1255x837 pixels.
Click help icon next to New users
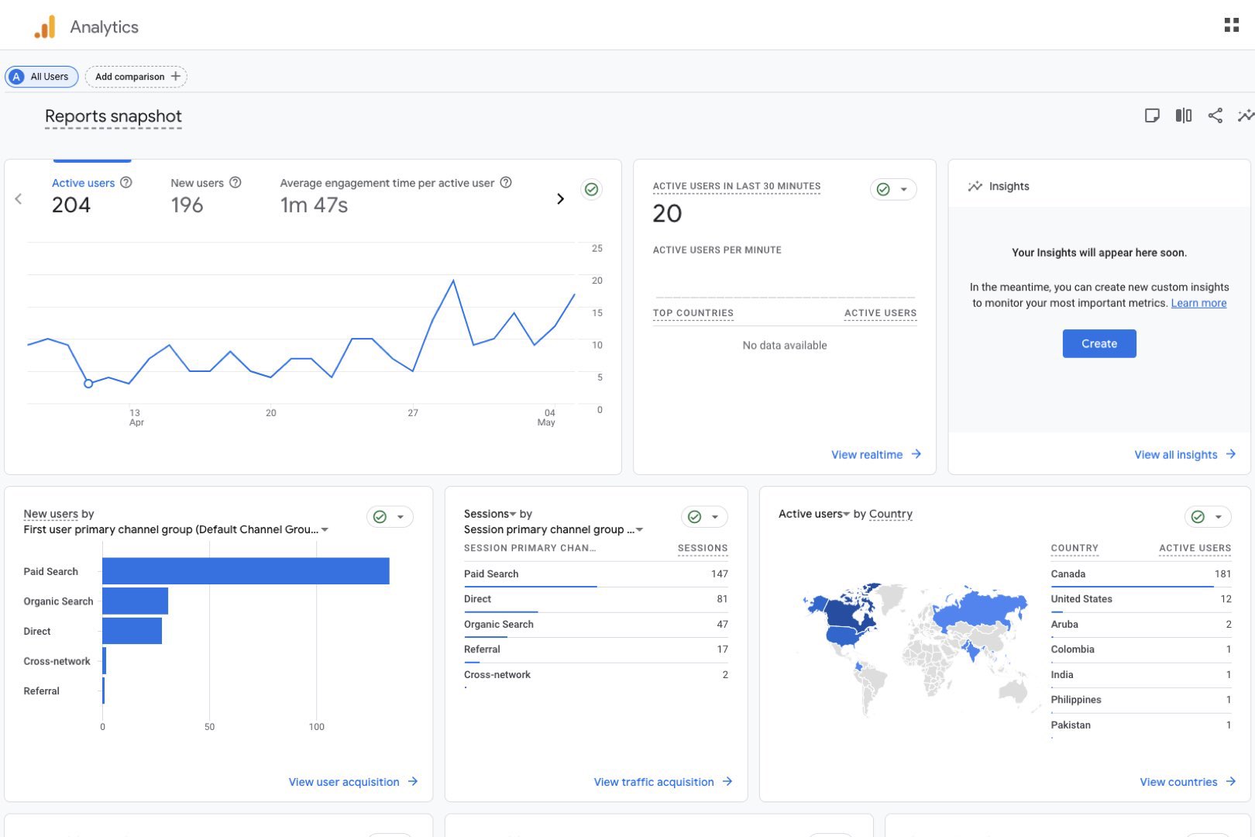236,182
